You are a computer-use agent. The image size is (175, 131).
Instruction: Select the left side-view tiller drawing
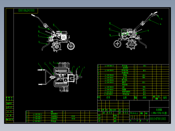point(53,33)
